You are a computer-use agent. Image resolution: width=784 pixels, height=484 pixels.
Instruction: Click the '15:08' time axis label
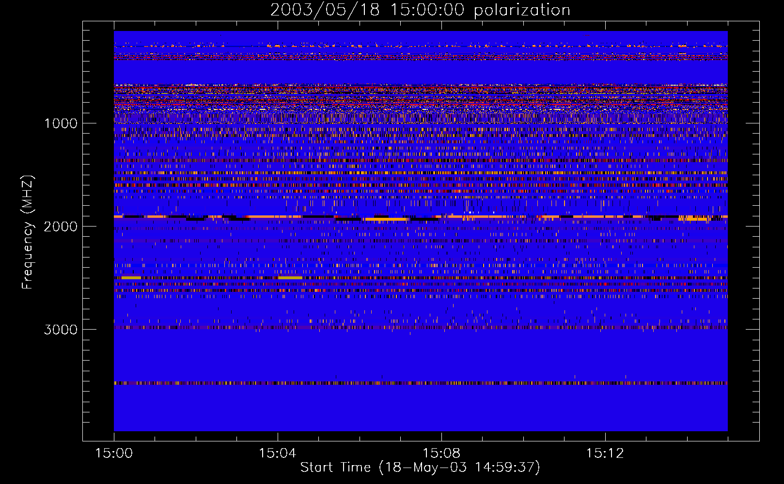pos(441,454)
